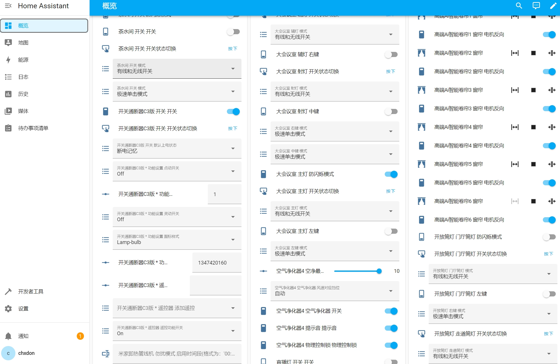This screenshot has width=560, height=364.
Task: Toggle 开关通断器C3版 开关 开关 switch
Action: pos(233,111)
